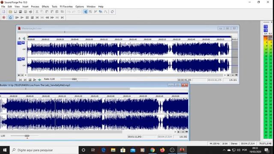The image size is (274, 154).
Task: Select the Edit tool in the toolbar
Action: (86, 12)
